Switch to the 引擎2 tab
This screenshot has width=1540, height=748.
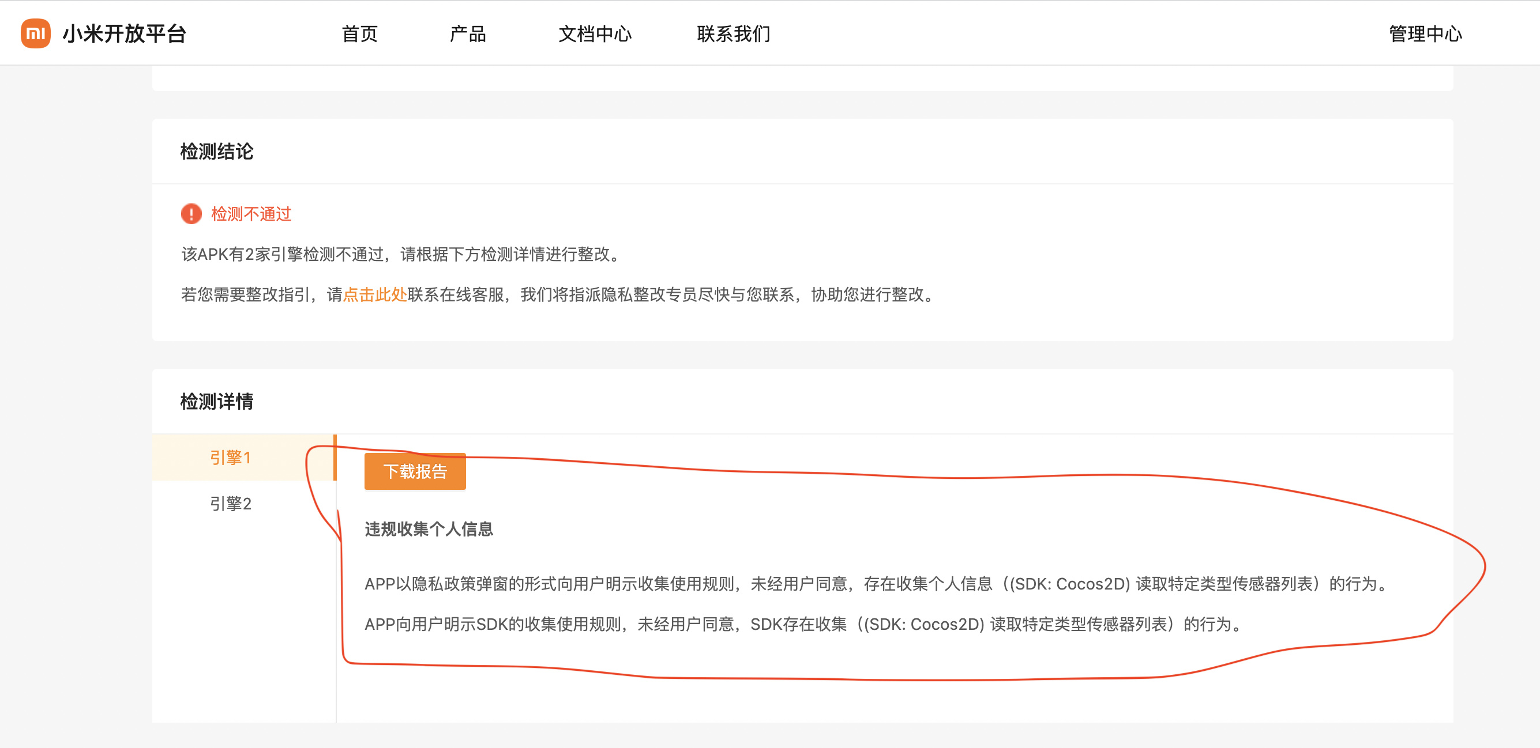(230, 504)
